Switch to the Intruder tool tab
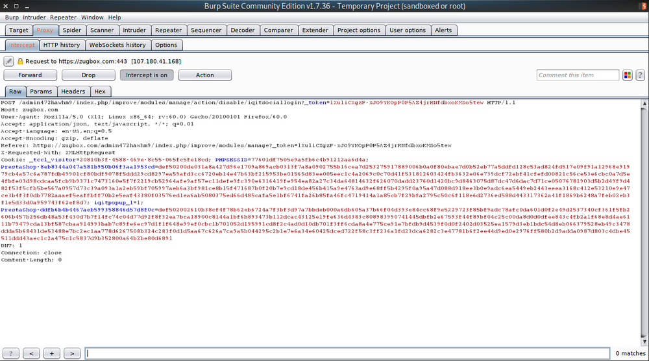Screen dimensions: 649x361 [134, 31]
